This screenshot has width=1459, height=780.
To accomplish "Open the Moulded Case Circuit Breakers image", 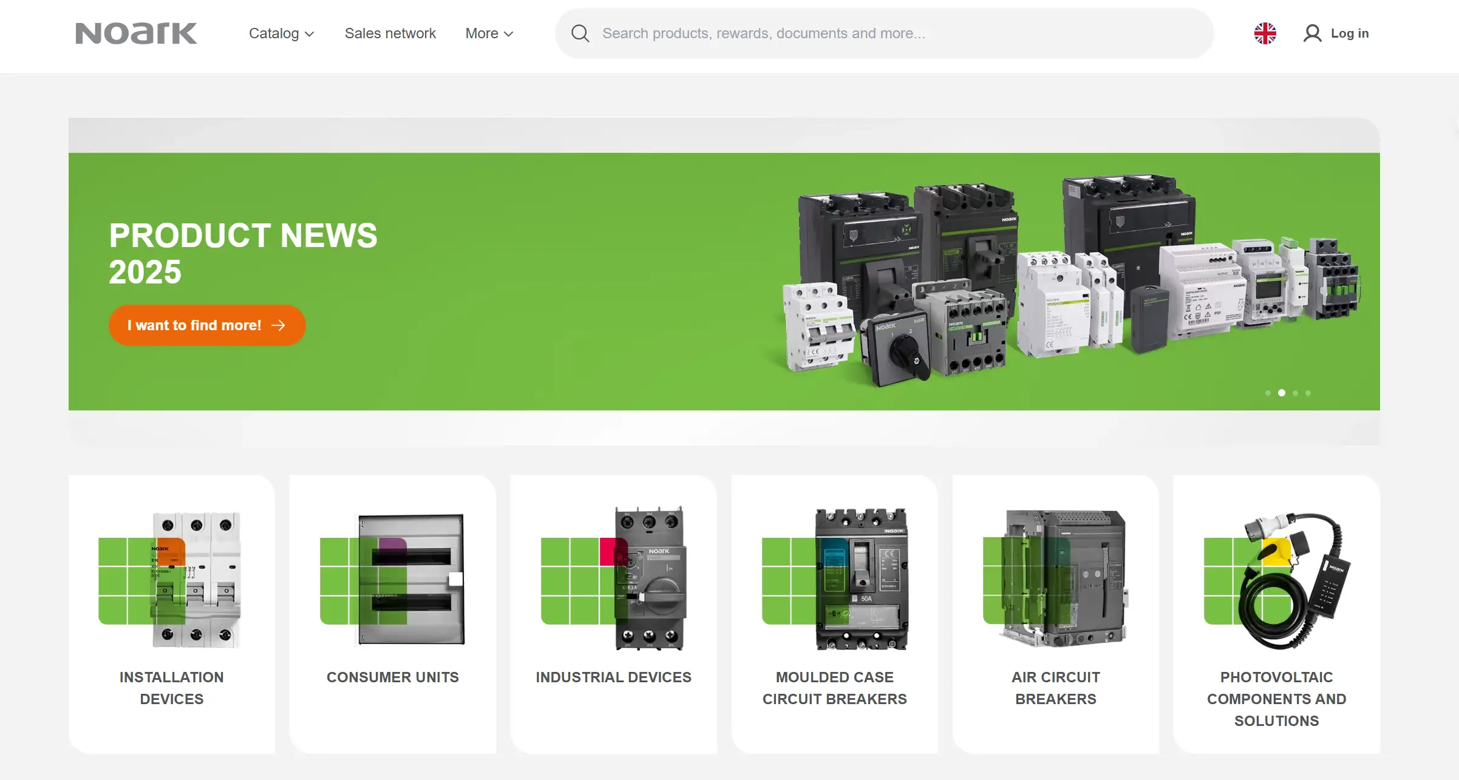I will pyautogui.click(x=835, y=579).
